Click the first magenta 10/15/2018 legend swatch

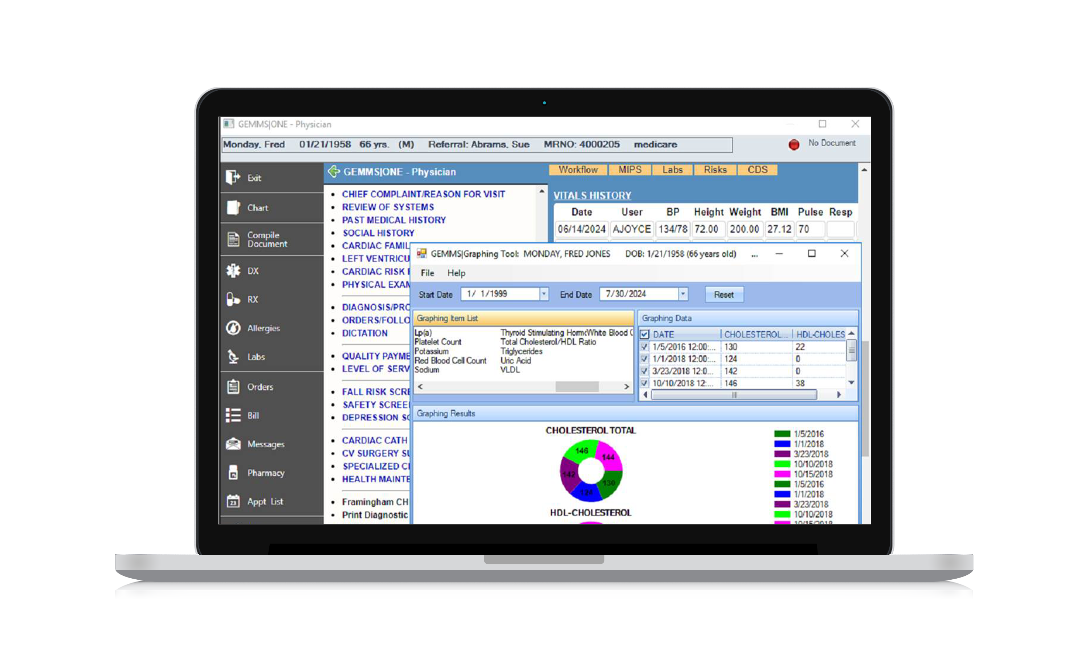click(782, 474)
